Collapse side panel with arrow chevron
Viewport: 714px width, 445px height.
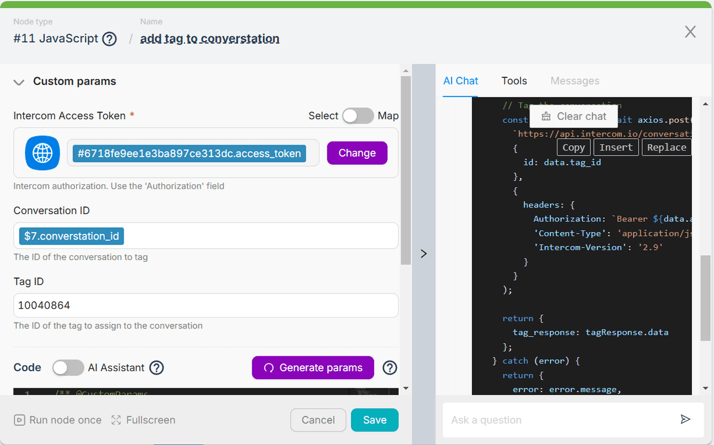pyautogui.click(x=424, y=253)
